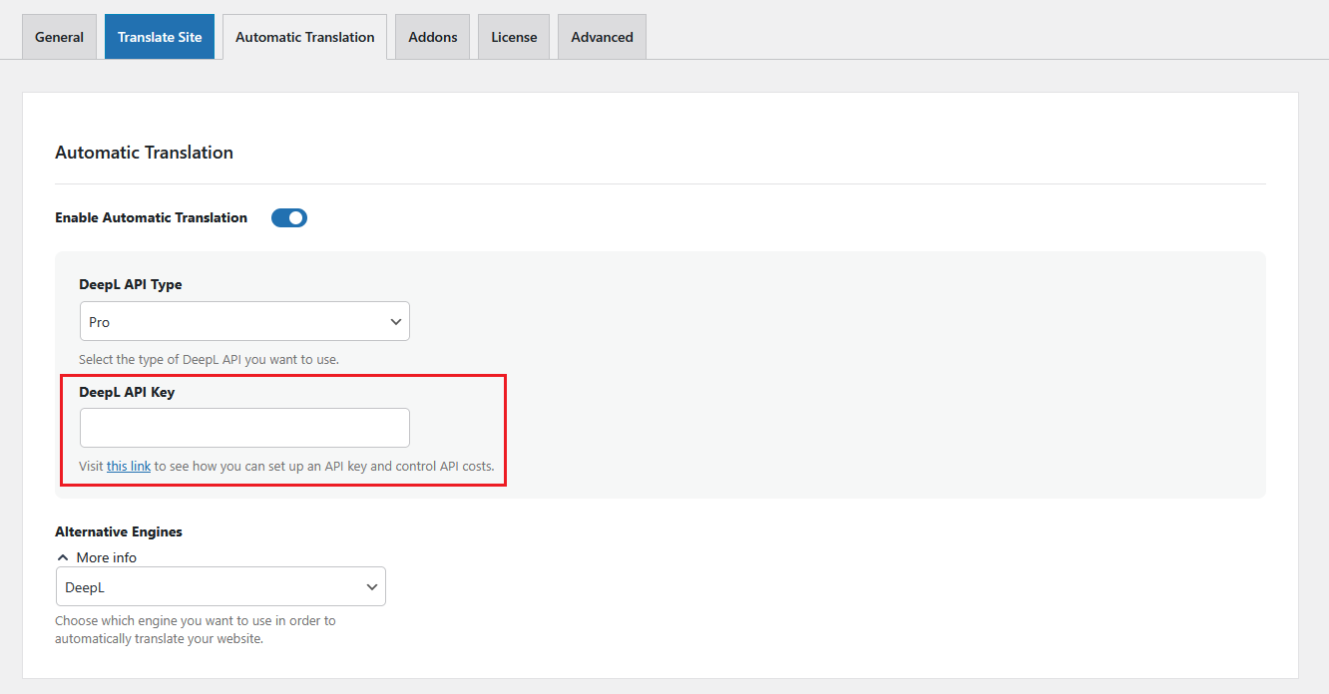Image resolution: width=1329 pixels, height=694 pixels.
Task: Click the 'Choose which engine you want' description
Action: pyautogui.click(x=196, y=629)
